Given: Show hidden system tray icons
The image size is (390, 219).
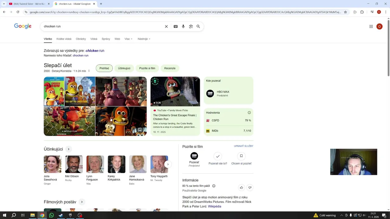Looking at the screenshot, I should coord(342,215).
